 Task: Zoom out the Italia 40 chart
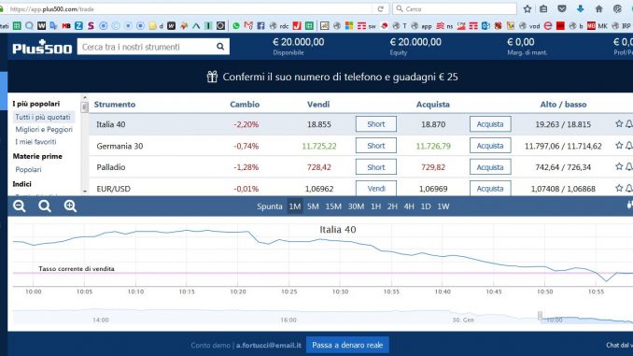19,206
